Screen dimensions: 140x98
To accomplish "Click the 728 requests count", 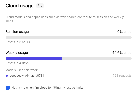I will tap(122, 76).
